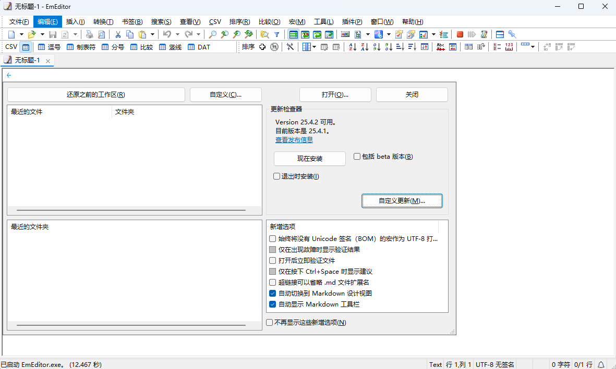Expand the Undo history dropdown arrow
The image size is (616, 369).
point(177,34)
